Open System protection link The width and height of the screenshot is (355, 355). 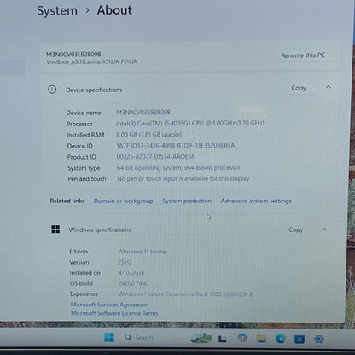pyautogui.click(x=187, y=201)
